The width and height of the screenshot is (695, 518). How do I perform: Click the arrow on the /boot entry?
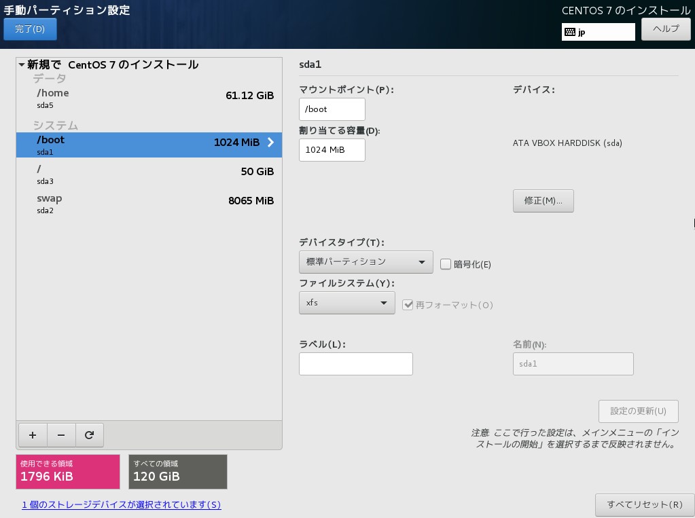point(270,143)
